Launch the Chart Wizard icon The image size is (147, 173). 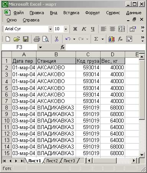(111, 39)
